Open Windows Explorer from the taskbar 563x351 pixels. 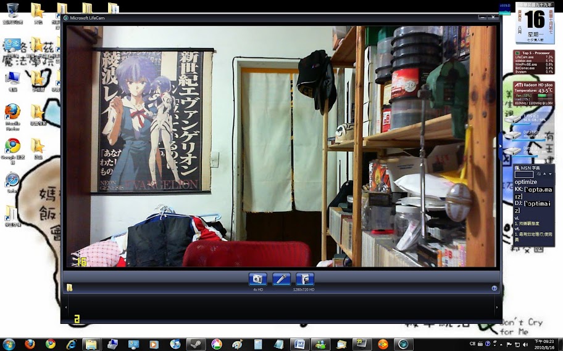pos(91,345)
